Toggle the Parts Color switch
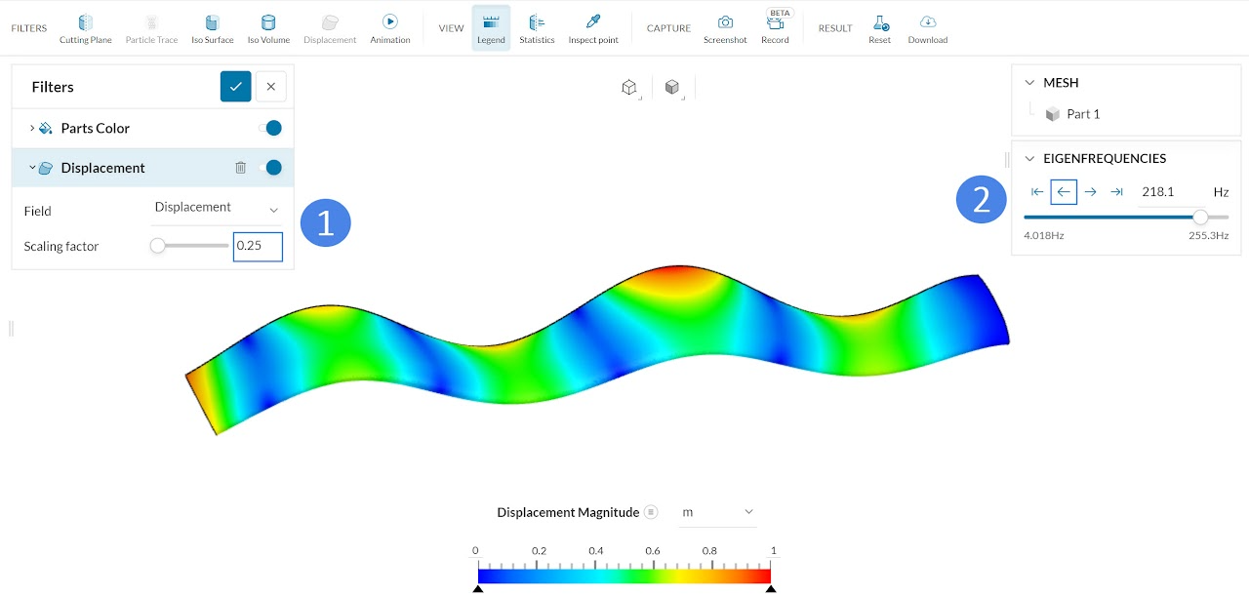 click(x=270, y=128)
